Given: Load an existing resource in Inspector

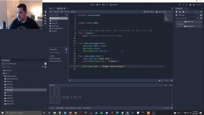Looking at the screenshot, I should click(x=180, y=12).
